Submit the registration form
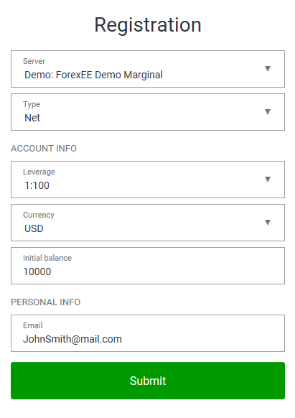The image size is (295, 418). click(x=148, y=381)
